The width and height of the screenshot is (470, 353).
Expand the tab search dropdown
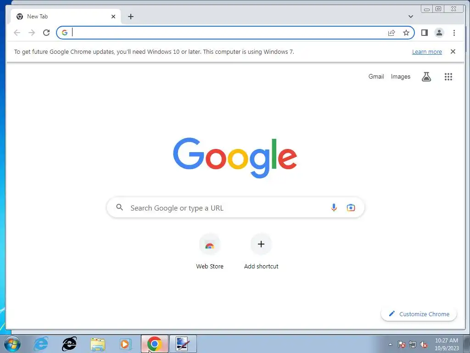click(x=411, y=17)
